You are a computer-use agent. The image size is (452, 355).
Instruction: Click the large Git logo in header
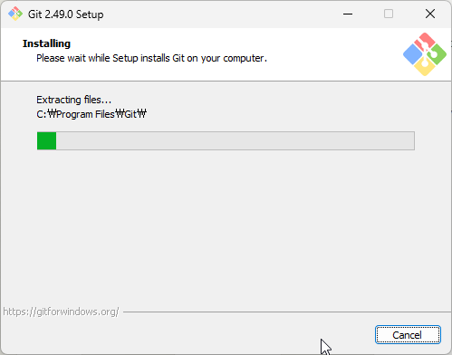[x=425, y=54]
